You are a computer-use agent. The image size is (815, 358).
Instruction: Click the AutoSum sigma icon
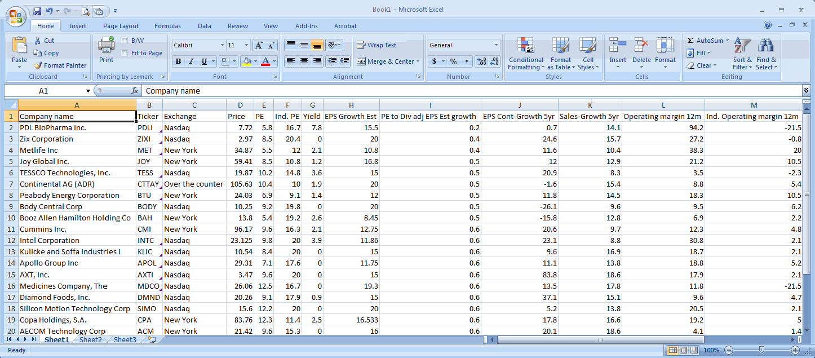point(690,41)
